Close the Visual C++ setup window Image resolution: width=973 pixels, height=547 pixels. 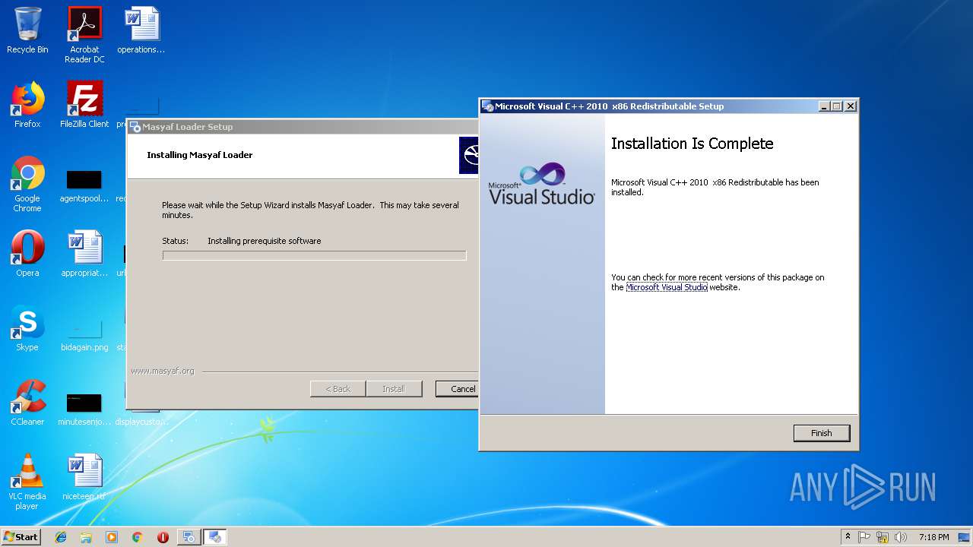851,106
